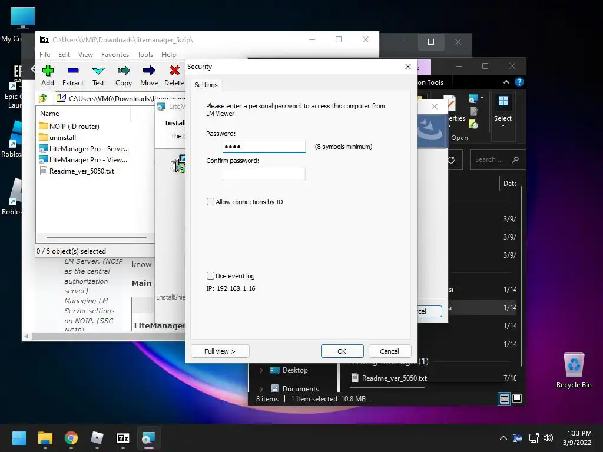Launch Chrome from the taskbar
Viewport: 603px width, 452px height.
click(x=71, y=438)
